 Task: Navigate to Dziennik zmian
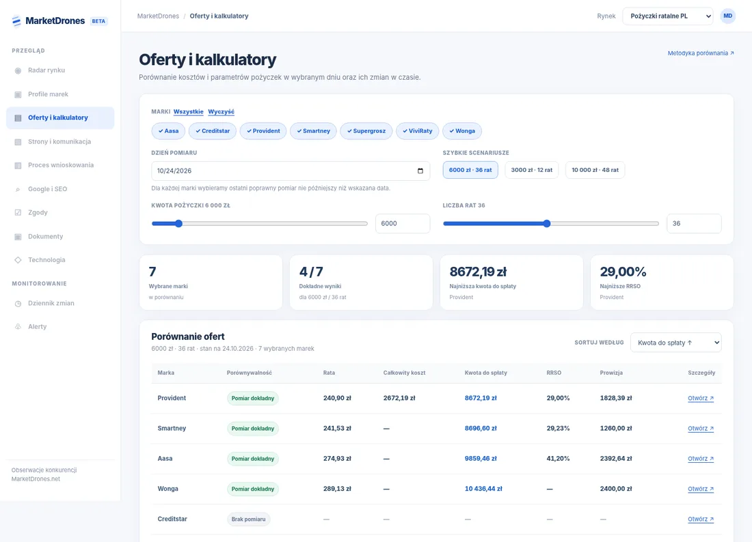[60, 304]
